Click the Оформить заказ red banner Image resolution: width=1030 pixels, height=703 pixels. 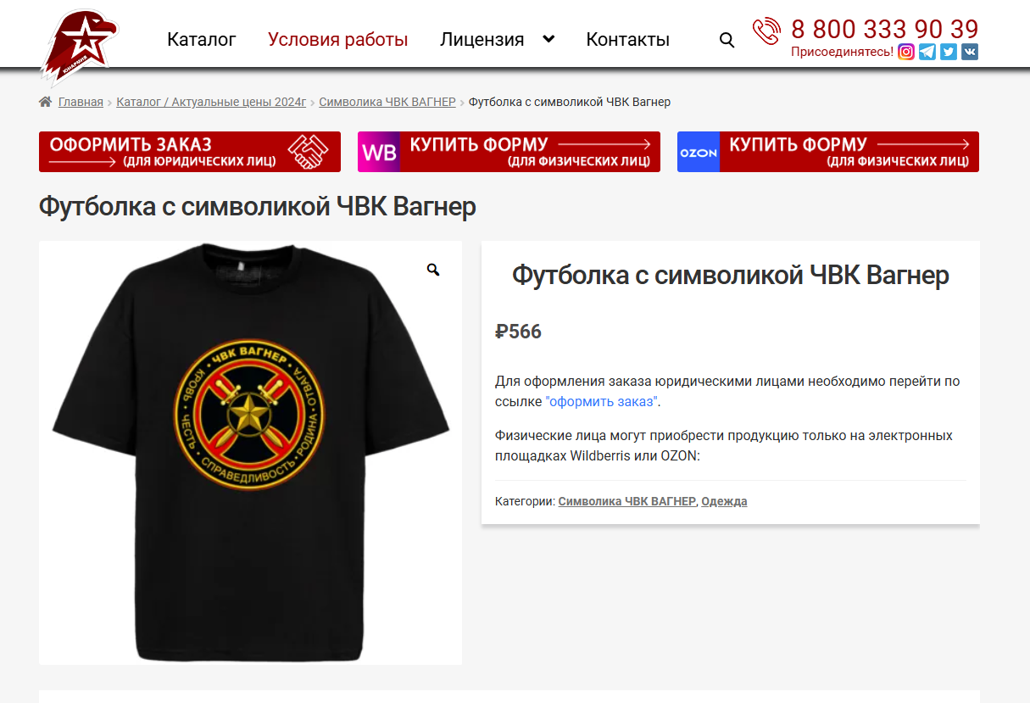190,152
